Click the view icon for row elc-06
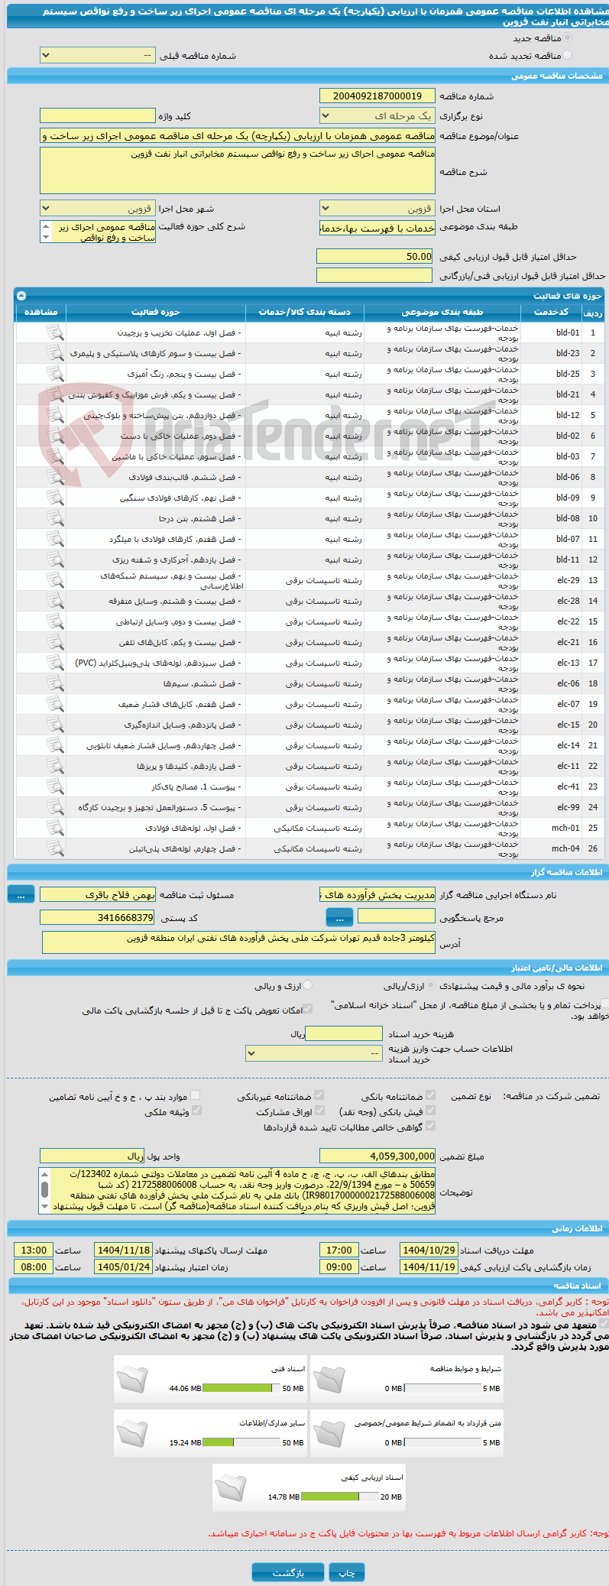Screen dimensions: 609x1586 [55, 683]
